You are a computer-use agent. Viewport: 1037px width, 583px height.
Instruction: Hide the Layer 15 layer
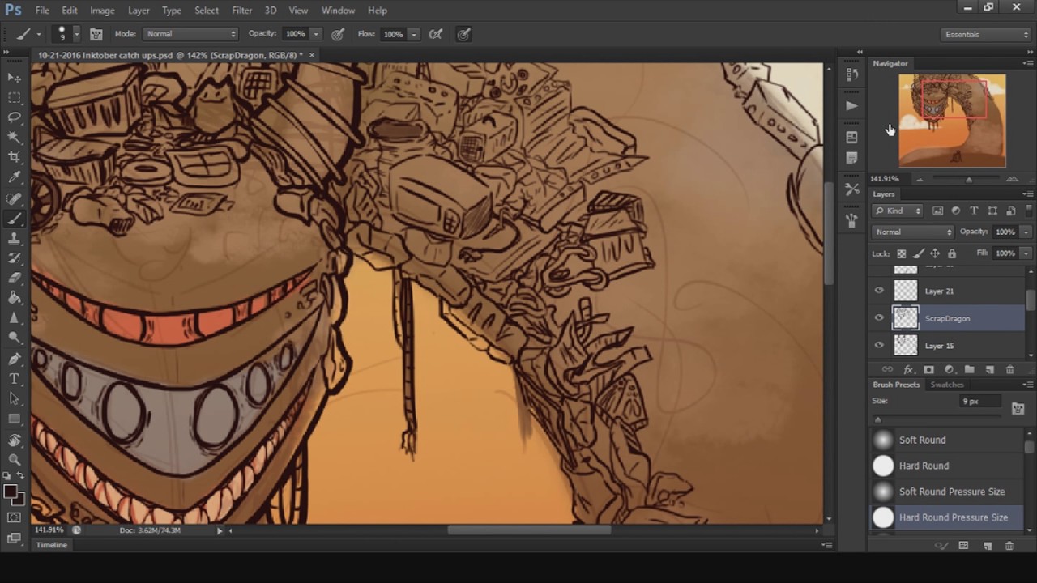879,346
